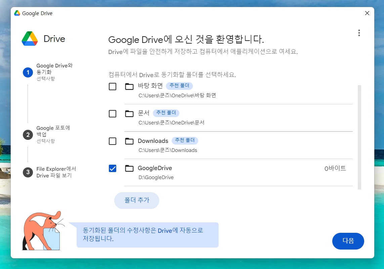Click the large Drive logo in sidebar
This screenshot has height=269, width=384.
click(x=30, y=39)
